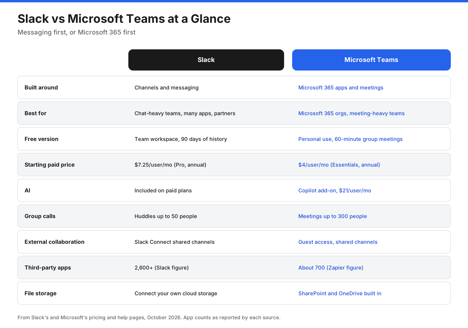The height and width of the screenshot is (328, 468).
Task: Click 'Channels and messaging' cell
Action: [166, 88]
